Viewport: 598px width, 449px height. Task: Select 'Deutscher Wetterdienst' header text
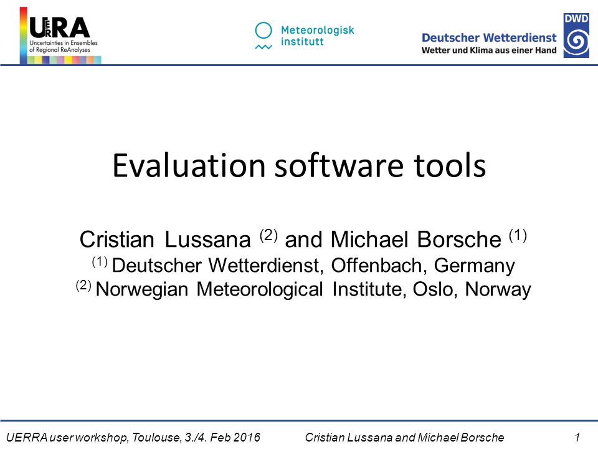(x=489, y=38)
